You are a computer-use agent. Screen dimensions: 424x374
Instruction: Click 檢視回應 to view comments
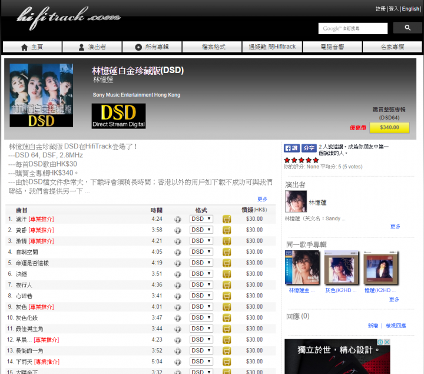[x=396, y=326]
